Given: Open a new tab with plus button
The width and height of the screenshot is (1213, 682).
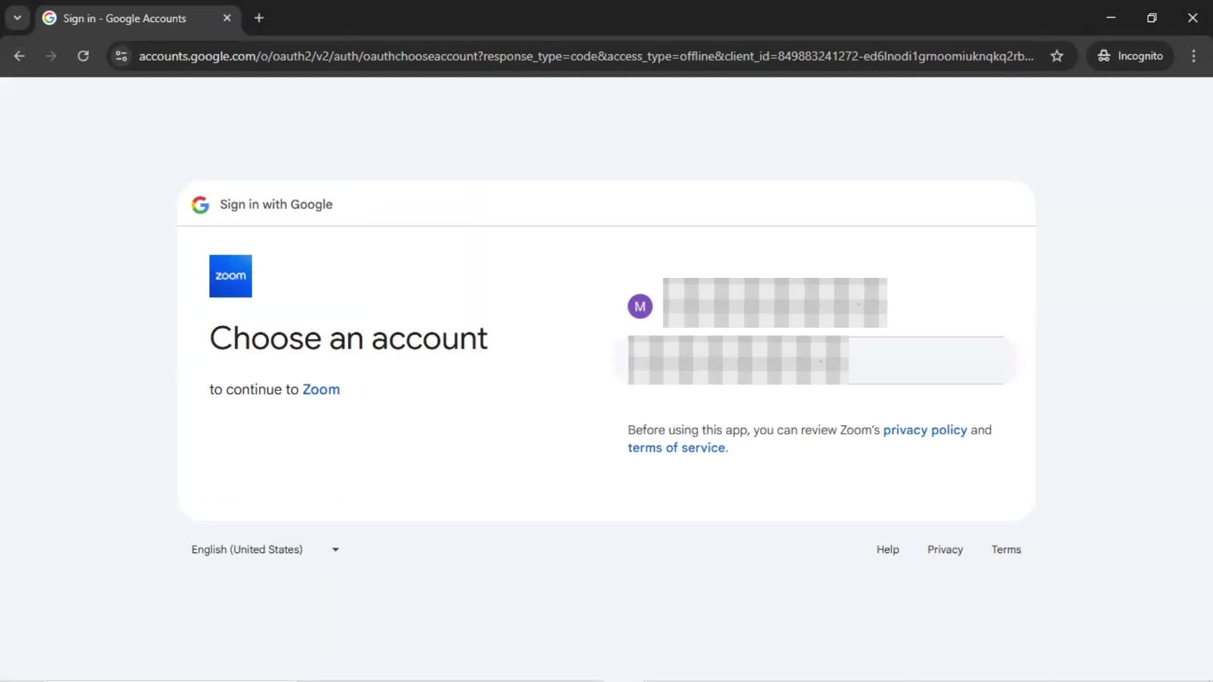Looking at the screenshot, I should pos(259,18).
